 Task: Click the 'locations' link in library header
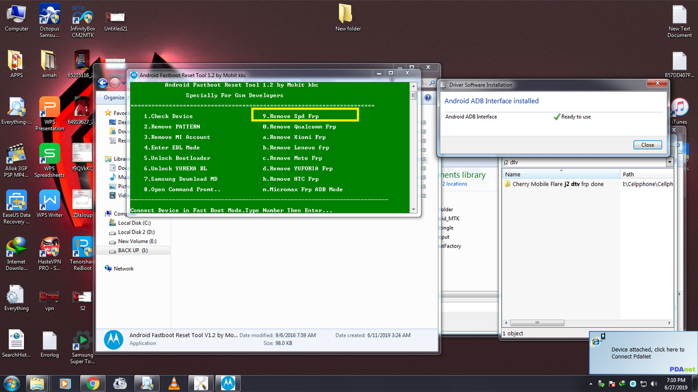(x=456, y=184)
